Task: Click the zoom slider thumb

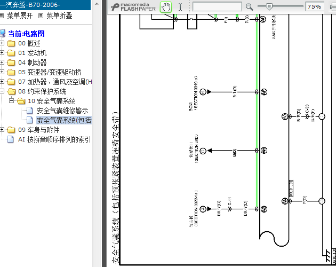Action: pyautogui.click(x=269, y=6)
